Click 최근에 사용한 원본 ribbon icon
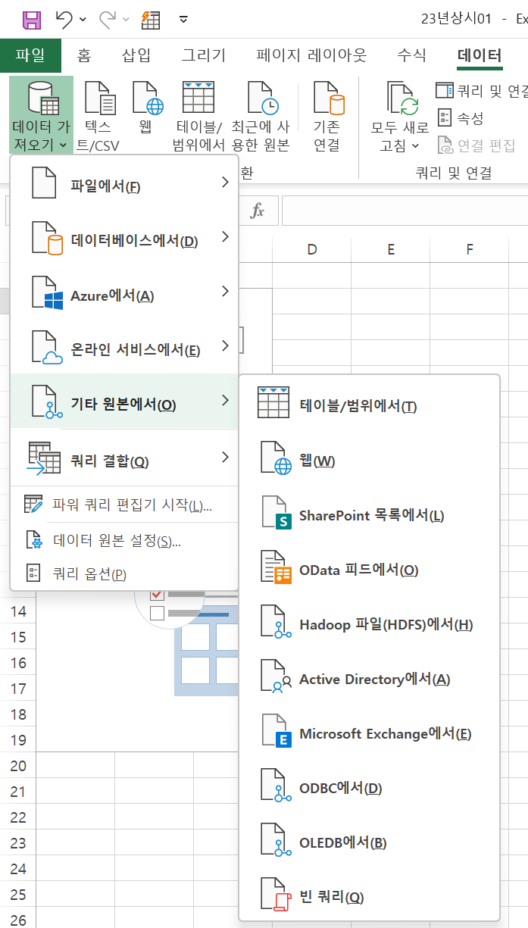The height and width of the screenshot is (928, 528). coord(261,98)
